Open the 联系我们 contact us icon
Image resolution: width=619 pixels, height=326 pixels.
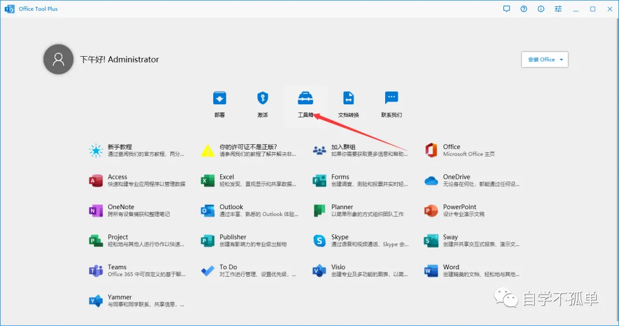[x=391, y=97]
